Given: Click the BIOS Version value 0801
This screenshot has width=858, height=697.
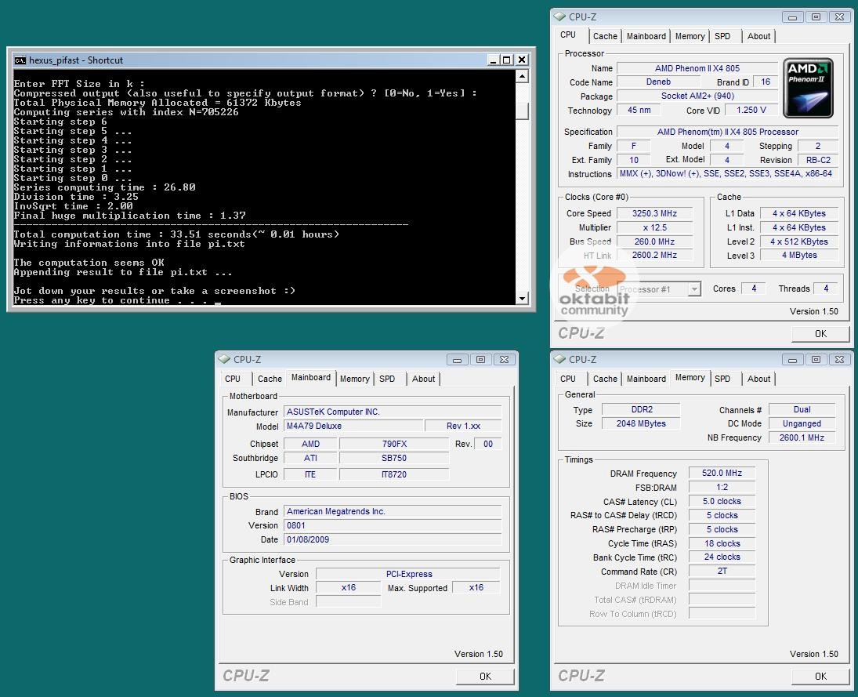Looking at the screenshot, I should pyautogui.click(x=393, y=525).
